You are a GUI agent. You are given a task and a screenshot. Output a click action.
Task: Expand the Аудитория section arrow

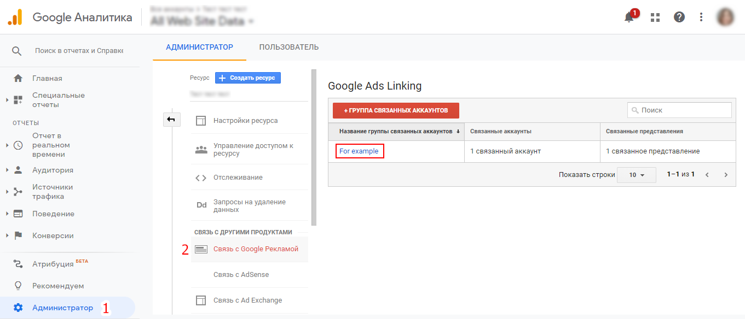(x=7, y=170)
